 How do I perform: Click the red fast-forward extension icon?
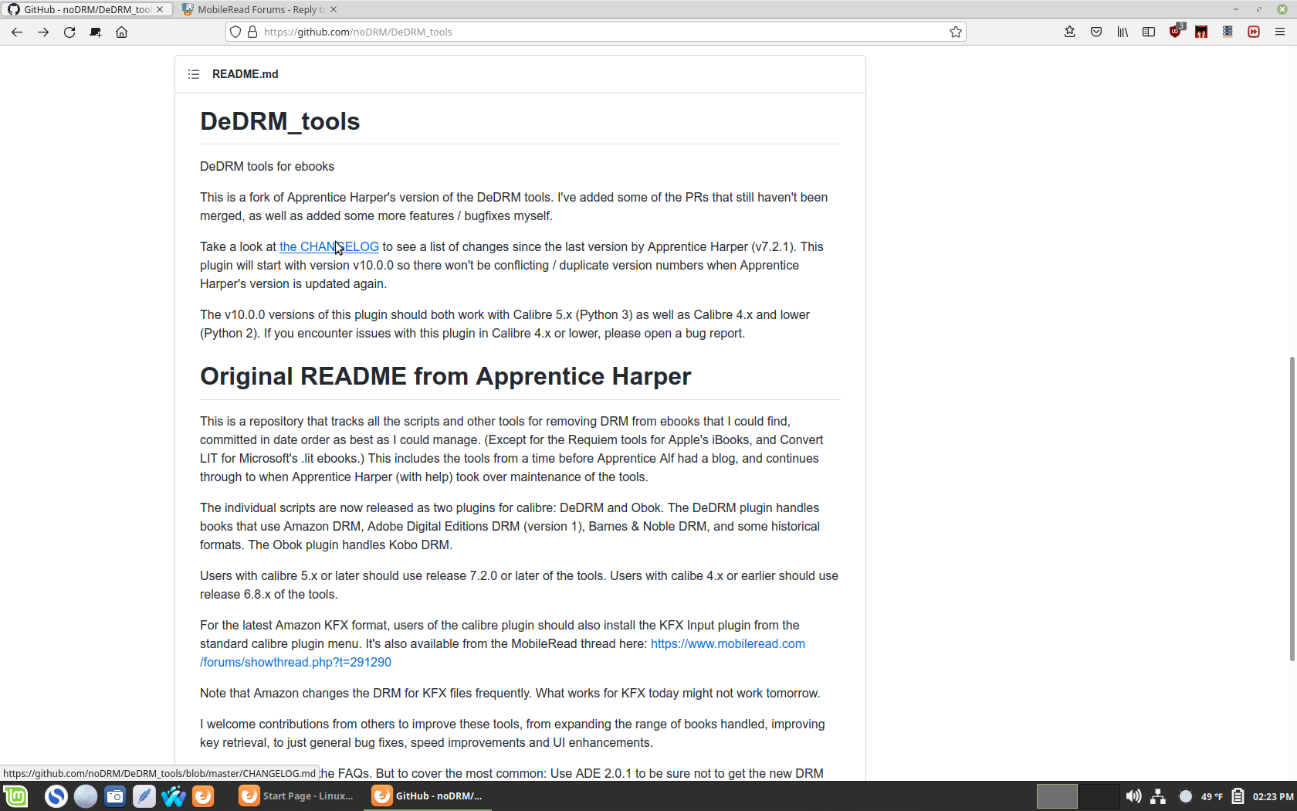(1254, 32)
